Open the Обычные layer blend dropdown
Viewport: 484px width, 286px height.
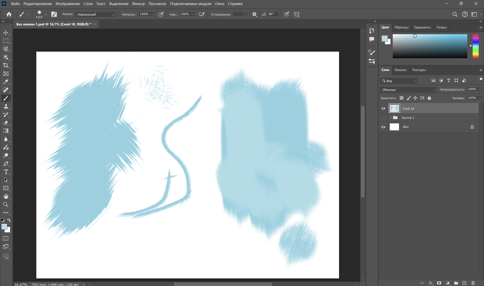[408, 90]
